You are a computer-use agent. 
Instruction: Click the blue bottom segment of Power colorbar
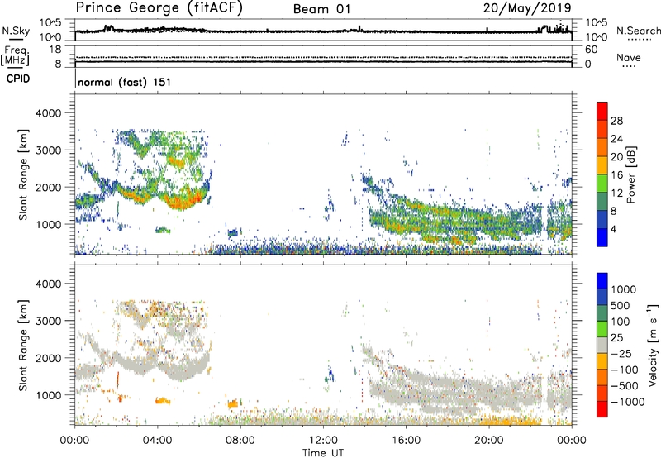tap(602, 237)
